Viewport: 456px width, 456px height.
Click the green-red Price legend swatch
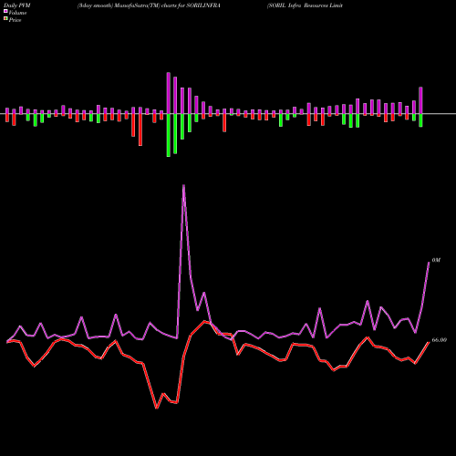pos(5,19)
